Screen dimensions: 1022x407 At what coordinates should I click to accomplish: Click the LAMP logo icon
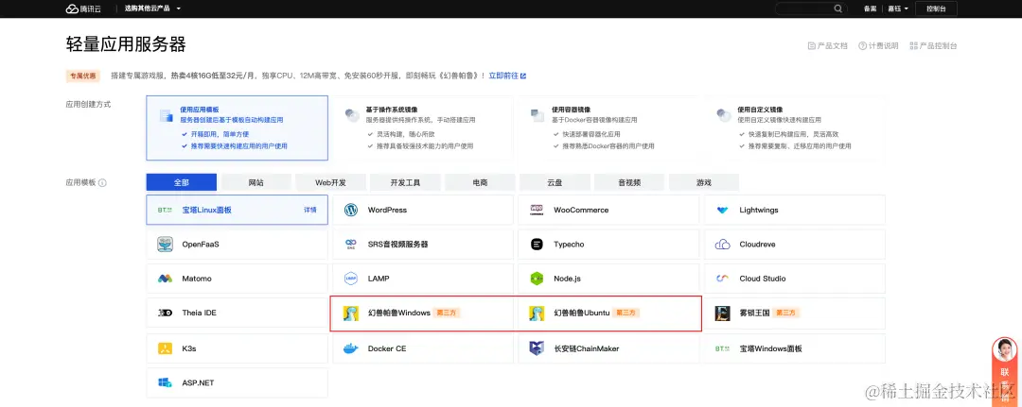351,279
